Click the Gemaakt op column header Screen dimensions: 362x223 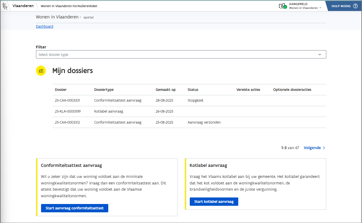166,90
